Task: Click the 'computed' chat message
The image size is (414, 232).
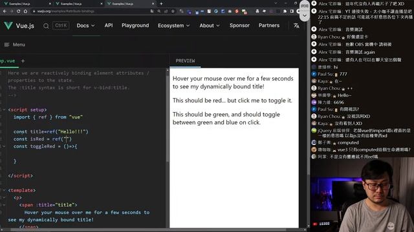Action: pyautogui.click(x=335, y=142)
